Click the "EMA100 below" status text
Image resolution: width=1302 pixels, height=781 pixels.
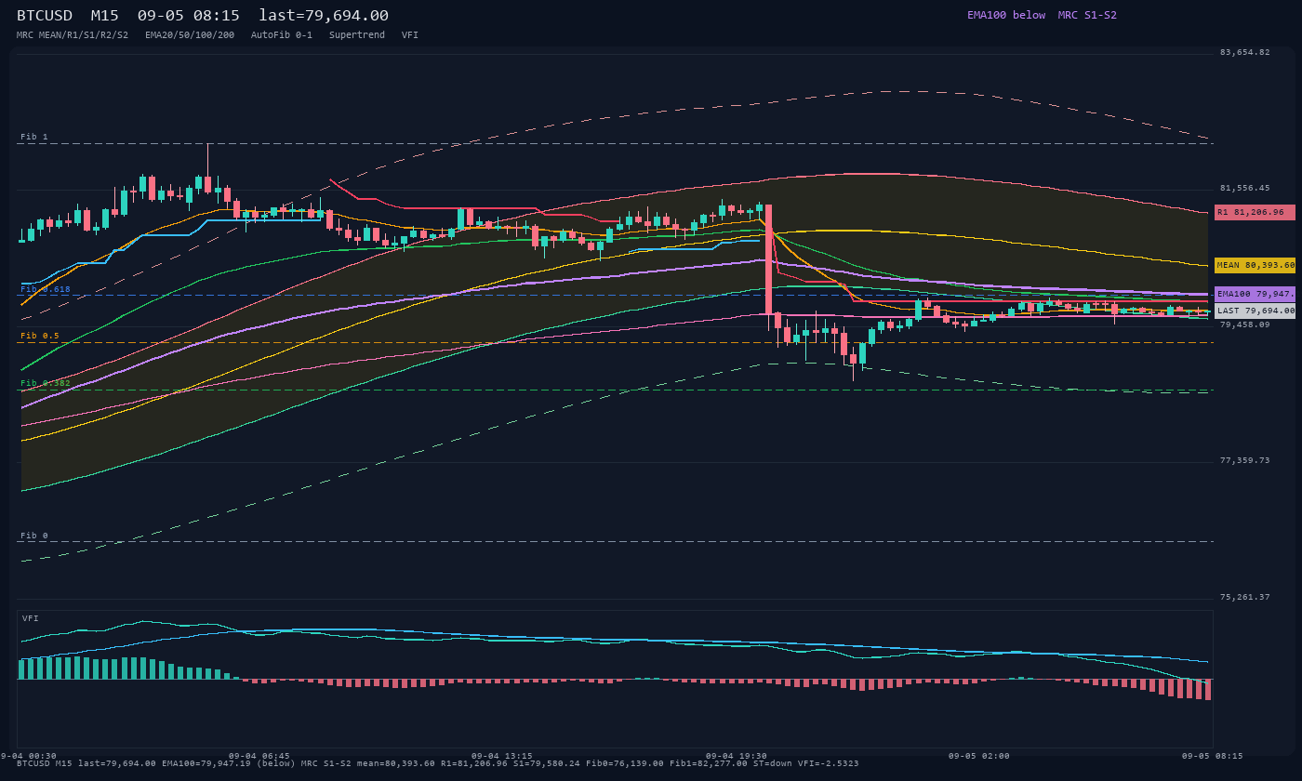pyautogui.click(x=1006, y=15)
